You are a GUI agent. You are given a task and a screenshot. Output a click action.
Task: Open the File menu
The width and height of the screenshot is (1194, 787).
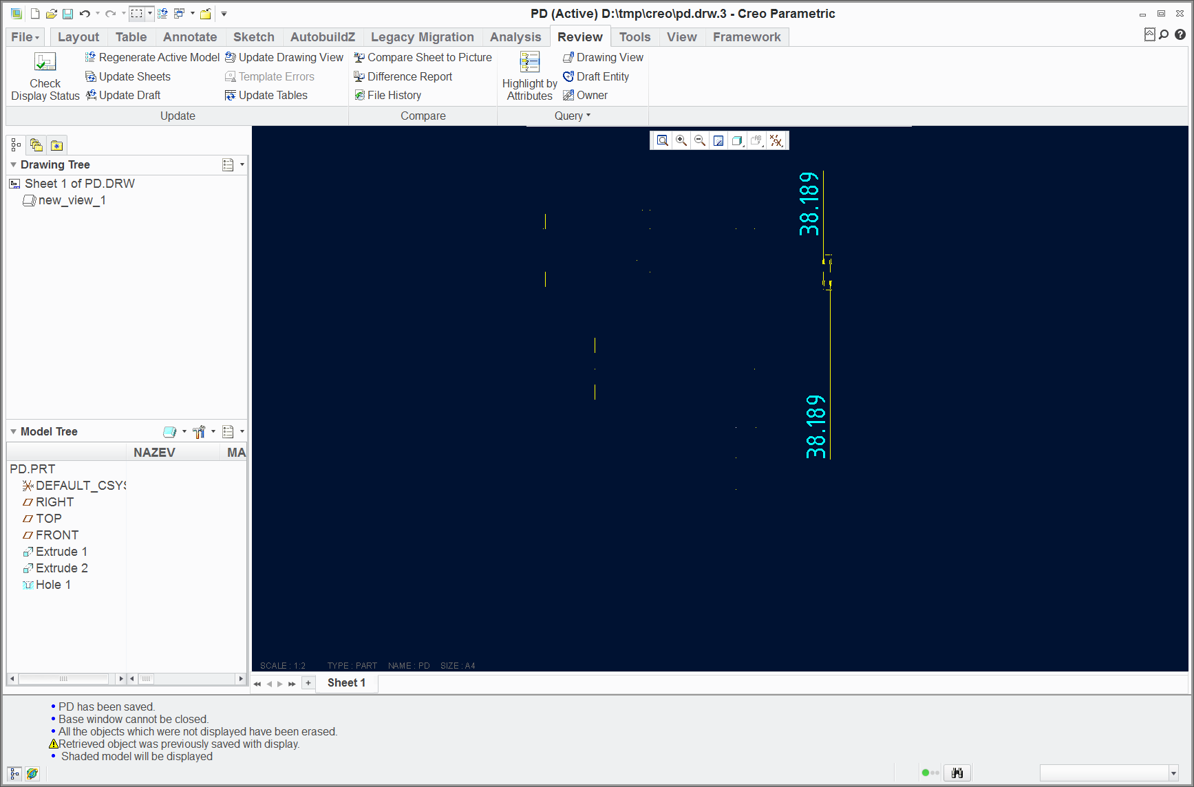coord(25,37)
